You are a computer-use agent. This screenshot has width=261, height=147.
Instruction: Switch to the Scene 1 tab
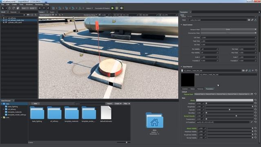pos(42,12)
